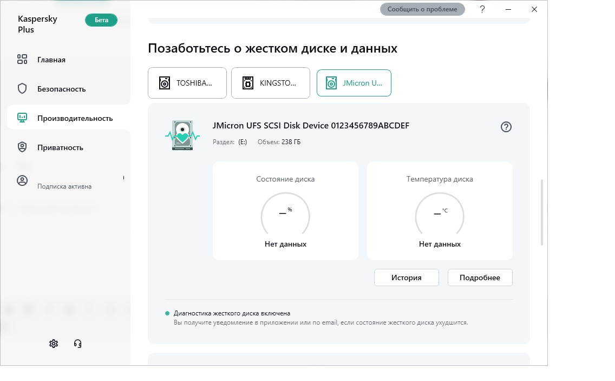Click the История button
This screenshot has height=381, width=615.
tap(407, 277)
